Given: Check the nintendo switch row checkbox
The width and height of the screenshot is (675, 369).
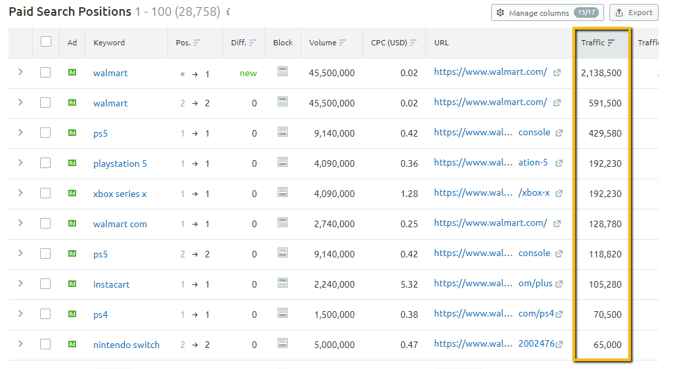Looking at the screenshot, I should [45, 344].
